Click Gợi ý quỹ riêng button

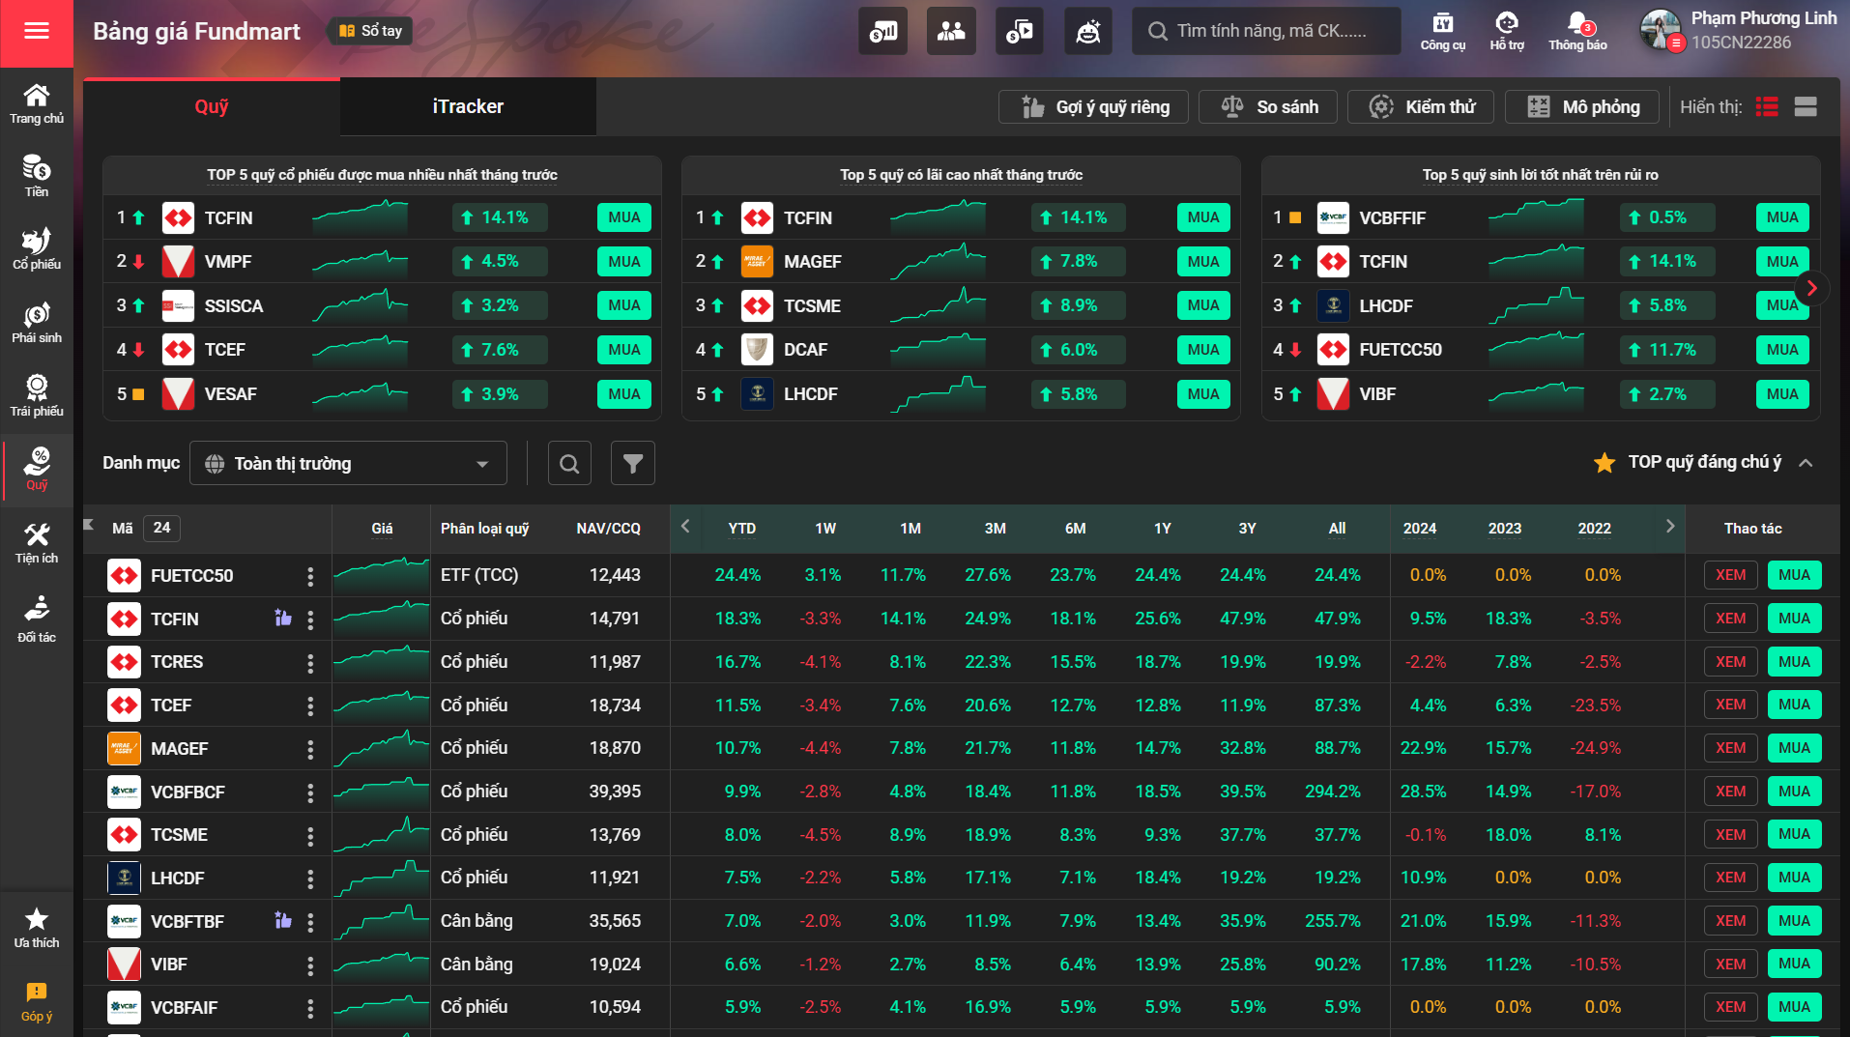tap(1095, 106)
